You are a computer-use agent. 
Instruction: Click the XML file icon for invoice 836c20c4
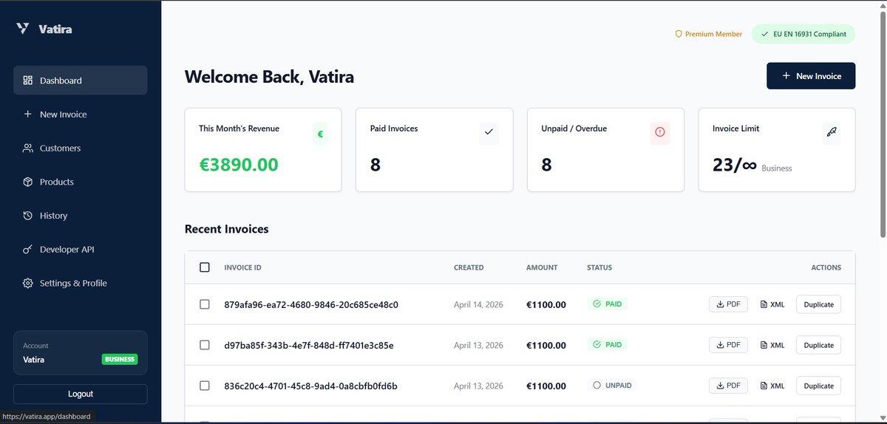click(764, 386)
